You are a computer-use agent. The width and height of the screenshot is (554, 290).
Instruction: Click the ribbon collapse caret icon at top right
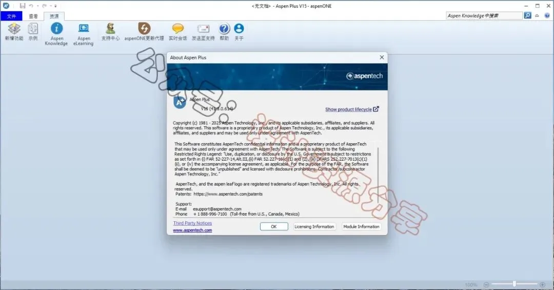coord(537,15)
